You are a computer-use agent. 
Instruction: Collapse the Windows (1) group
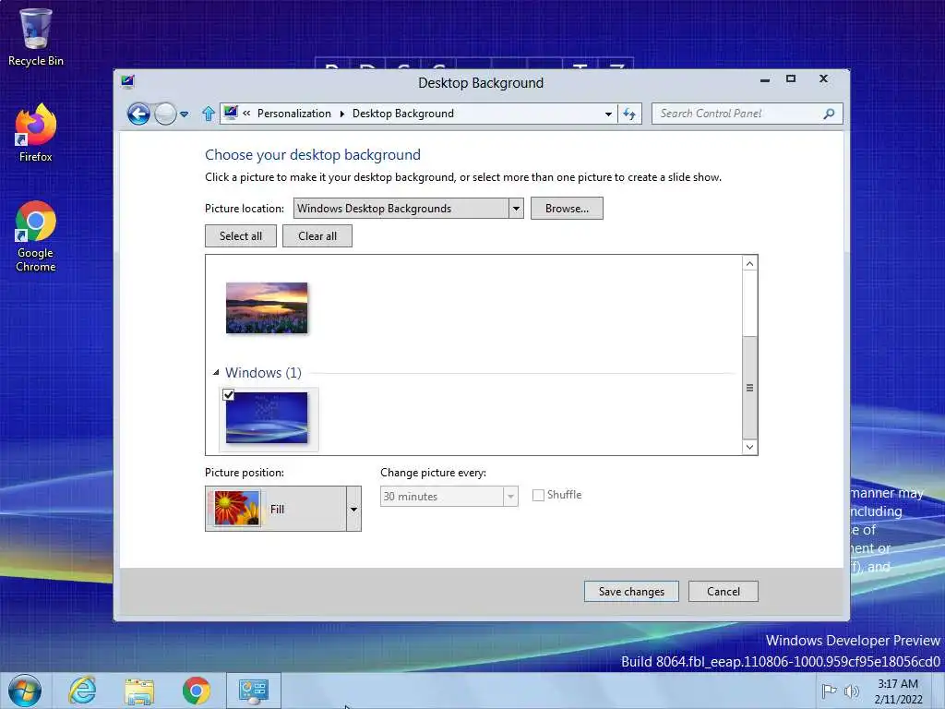click(216, 373)
